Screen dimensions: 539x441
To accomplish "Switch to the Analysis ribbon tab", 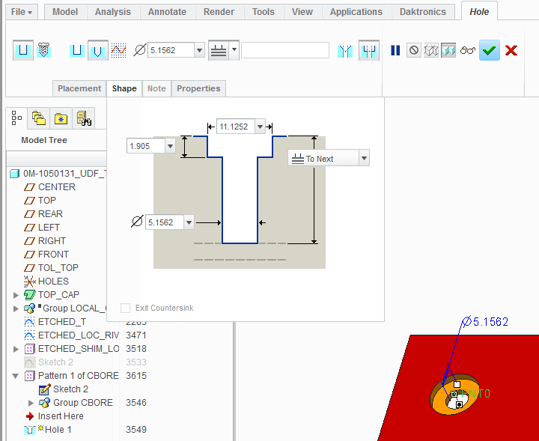I will [x=113, y=12].
